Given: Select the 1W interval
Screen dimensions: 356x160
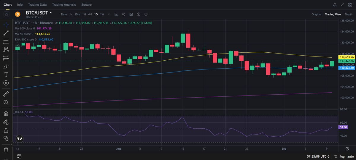Looking at the screenshot, I should (x=102, y=14).
